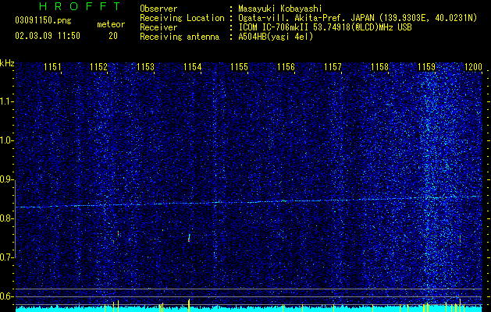
Task: Click the 0.8 kHz axis label
Action: 7,218
